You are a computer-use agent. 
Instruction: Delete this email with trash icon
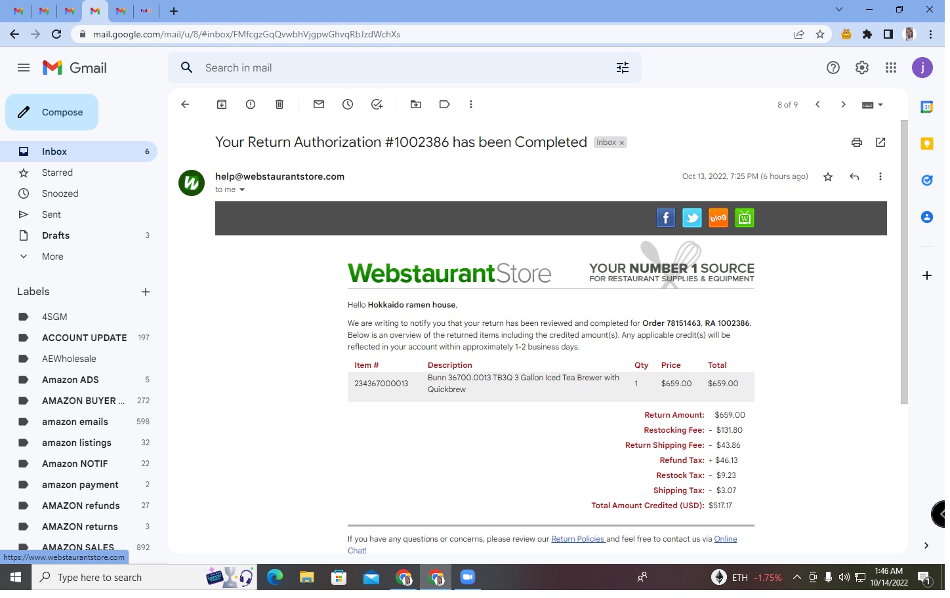point(279,104)
